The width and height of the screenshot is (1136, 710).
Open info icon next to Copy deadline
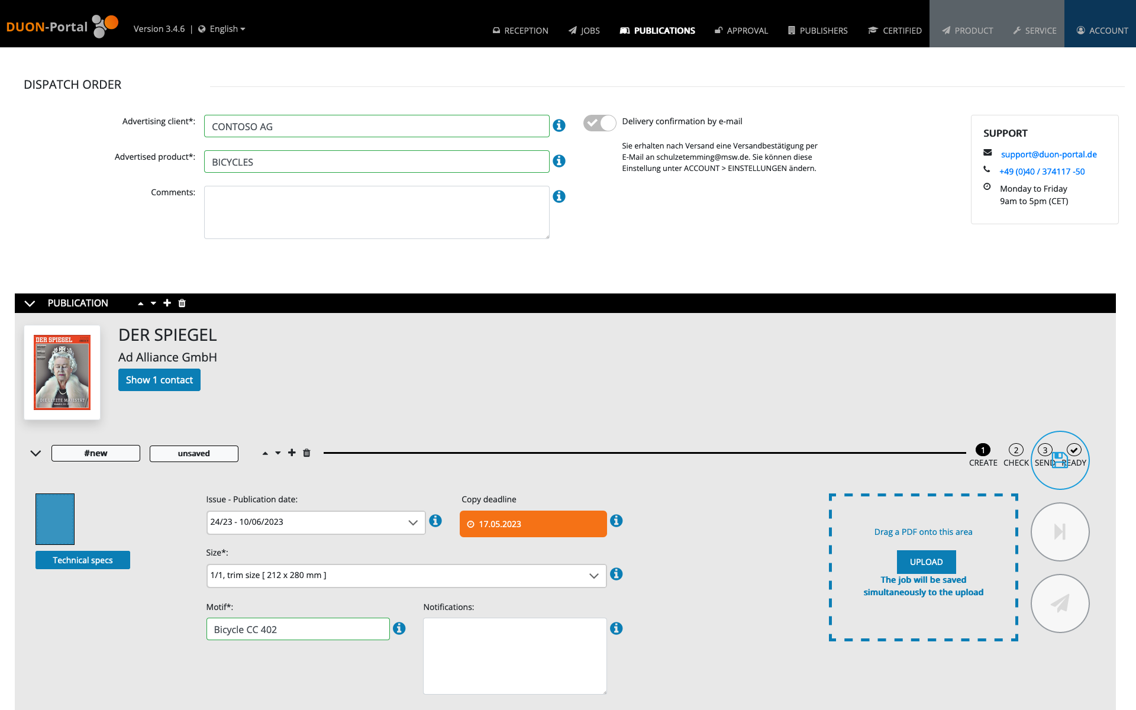tap(617, 521)
